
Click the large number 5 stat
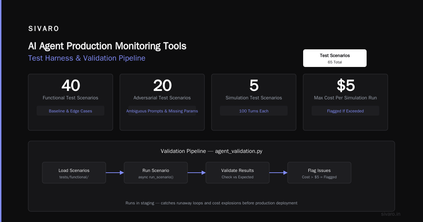click(254, 86)
